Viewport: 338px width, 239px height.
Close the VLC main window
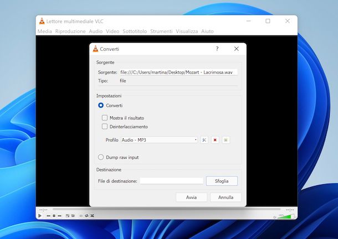tap(288, 21)
